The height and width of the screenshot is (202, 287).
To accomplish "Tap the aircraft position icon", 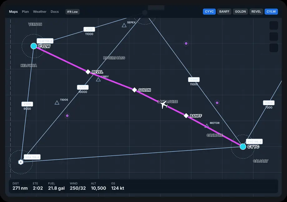I will (163, 105).
